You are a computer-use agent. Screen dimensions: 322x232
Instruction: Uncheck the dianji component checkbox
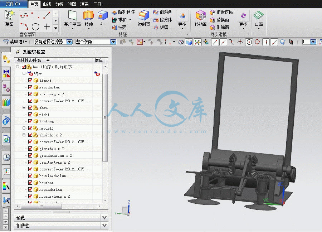point(30,80)
